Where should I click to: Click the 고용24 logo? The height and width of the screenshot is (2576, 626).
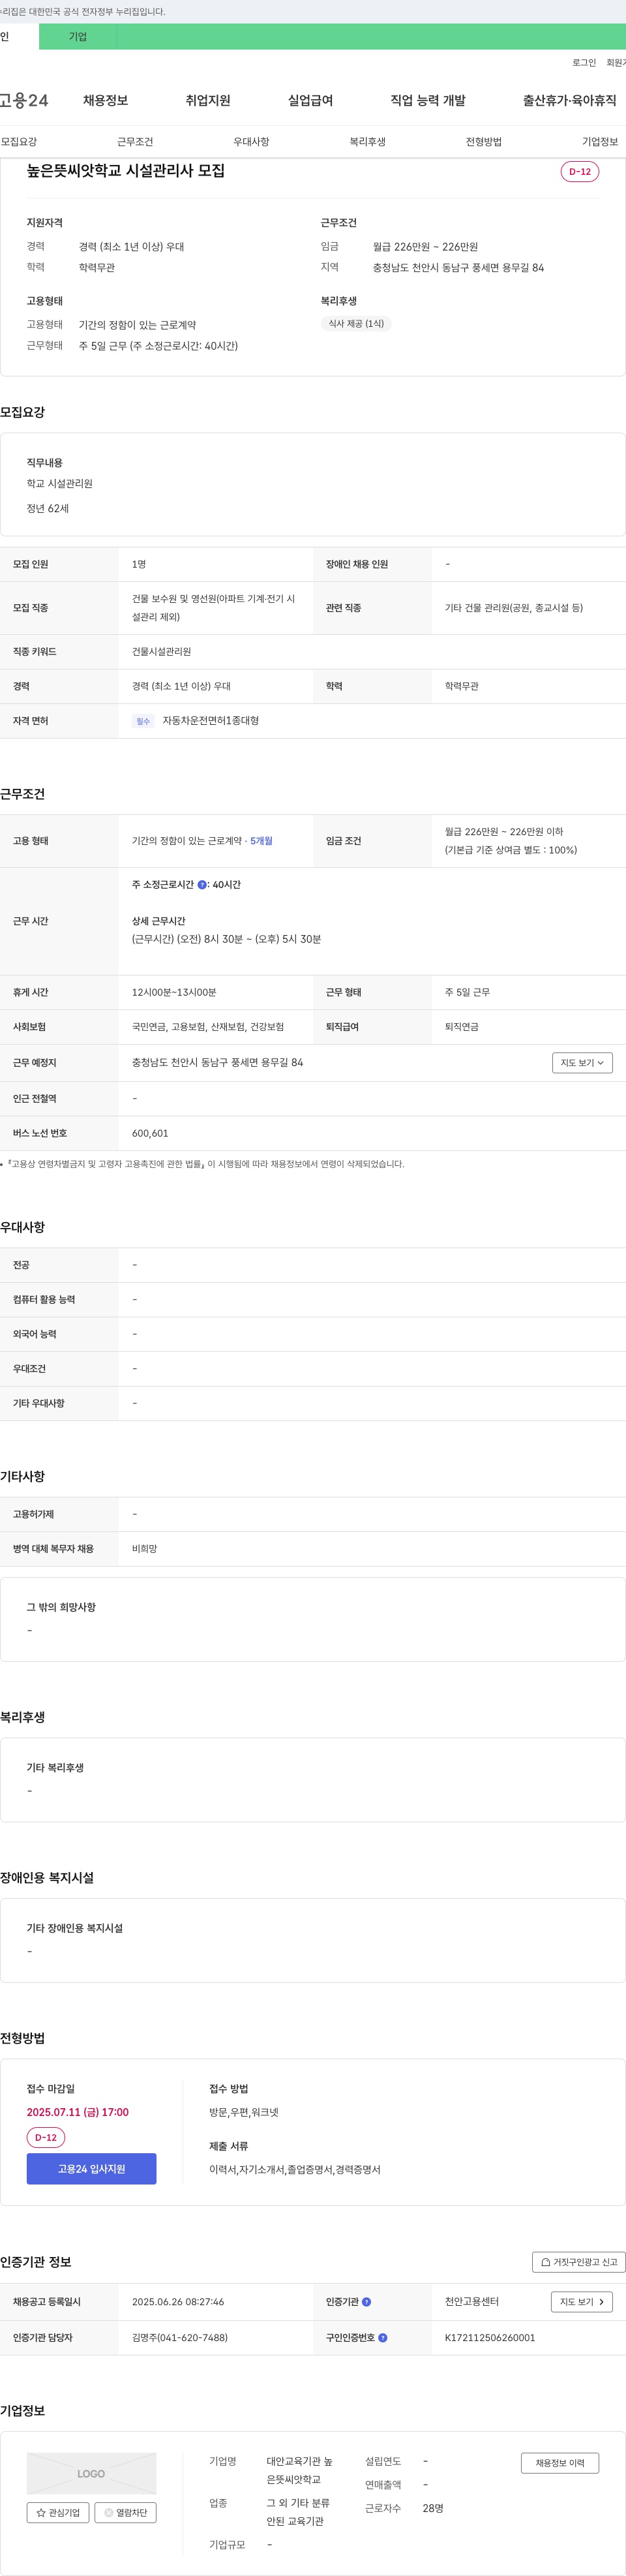click(24, 100)
